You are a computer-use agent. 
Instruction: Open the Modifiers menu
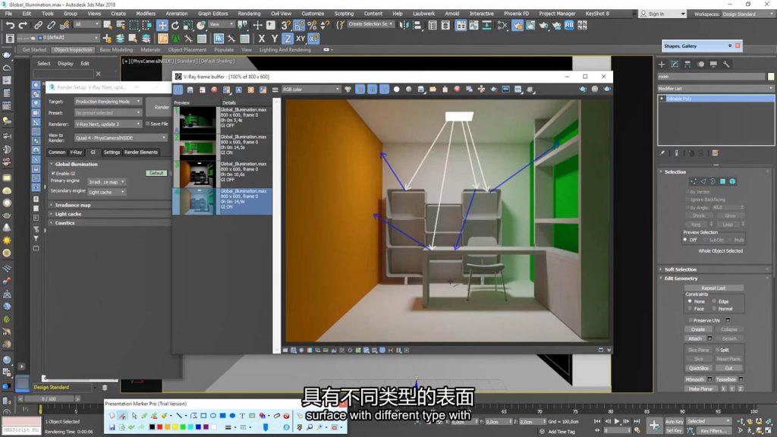[146, 14]
